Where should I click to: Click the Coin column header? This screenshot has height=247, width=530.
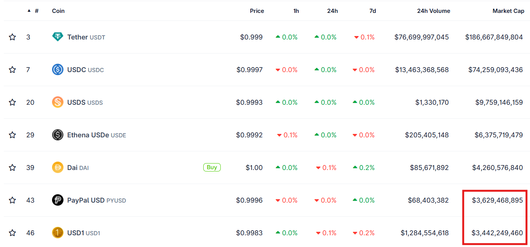(58, 11)
